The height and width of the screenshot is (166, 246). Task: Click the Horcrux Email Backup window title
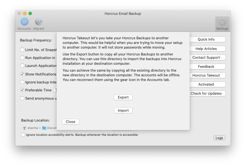point(123,14)
